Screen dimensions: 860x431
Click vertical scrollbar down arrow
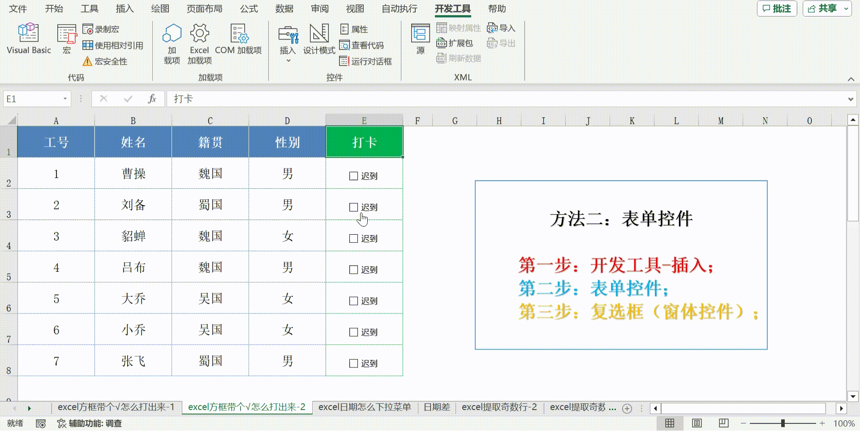pyautogui.click(x=853, y=396)
